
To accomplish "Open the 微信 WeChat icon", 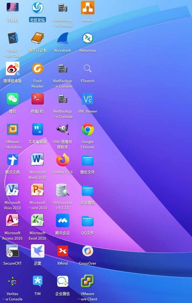I will [13, 99].
